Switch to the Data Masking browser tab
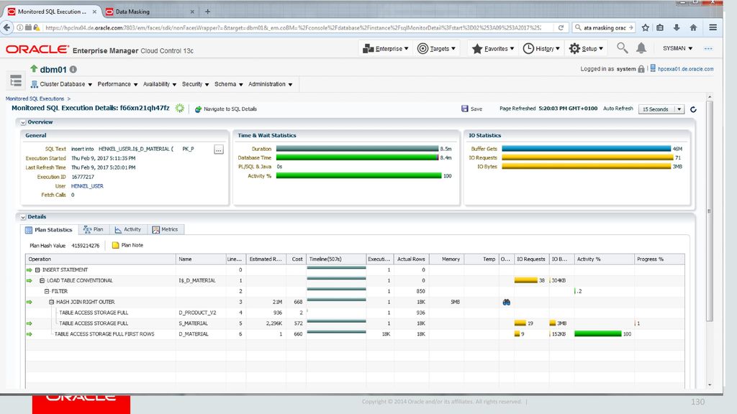This screenshot has width=737, height=414. pyautogui.click(x=150, y=11)
